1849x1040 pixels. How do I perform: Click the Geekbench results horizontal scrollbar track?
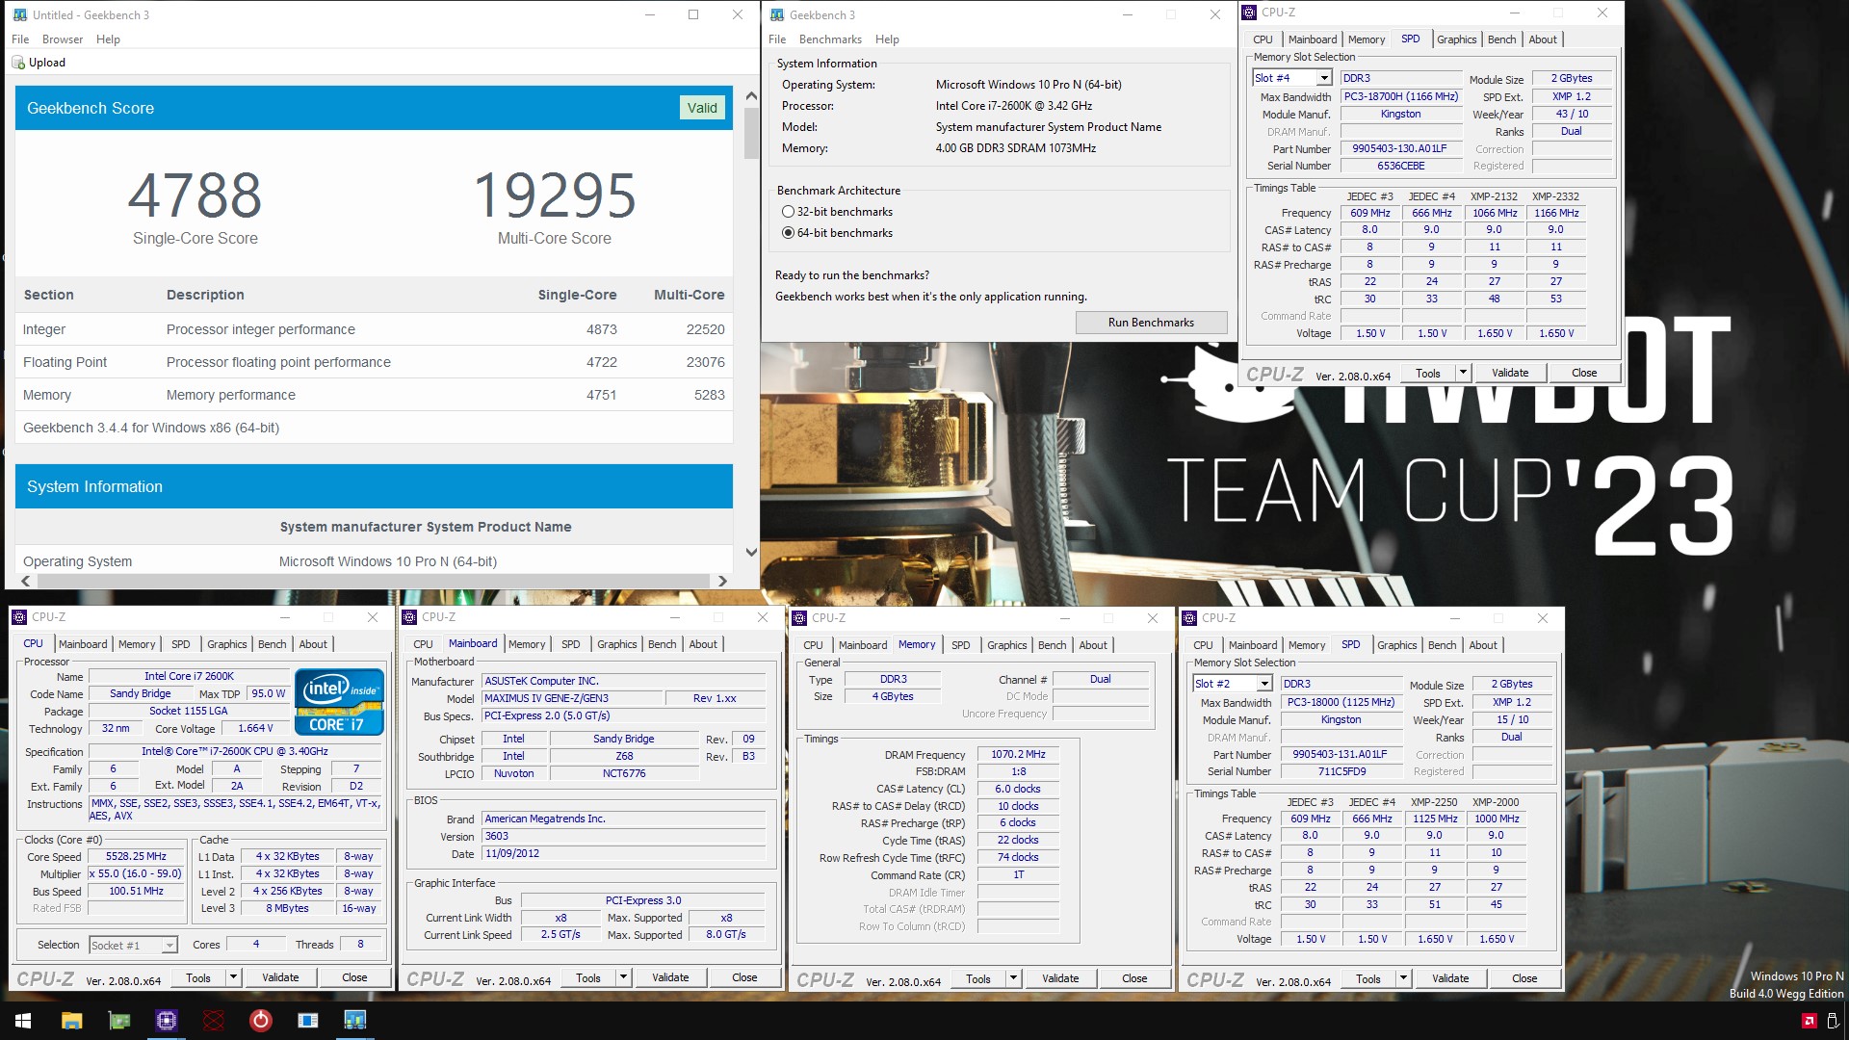pyautogui.click(x=374, y=581)
